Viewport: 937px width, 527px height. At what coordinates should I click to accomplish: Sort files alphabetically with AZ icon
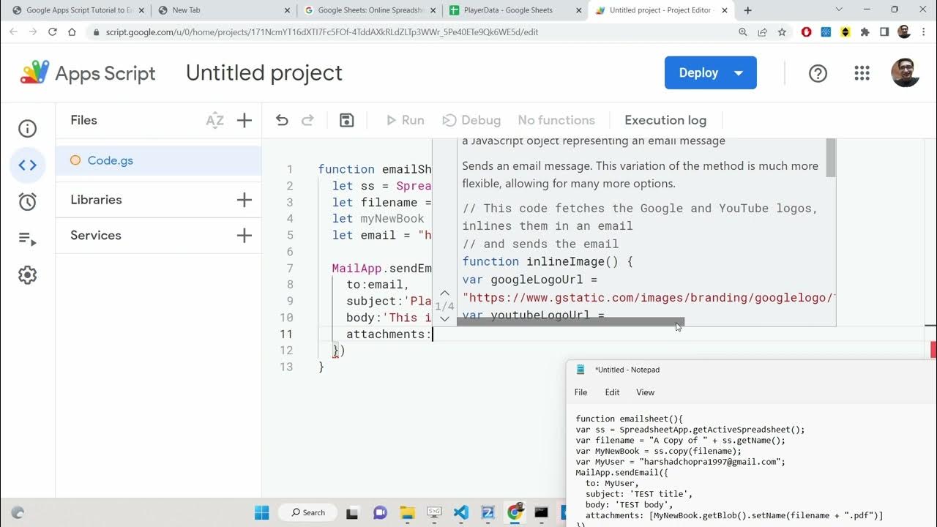tap(214, 121)
